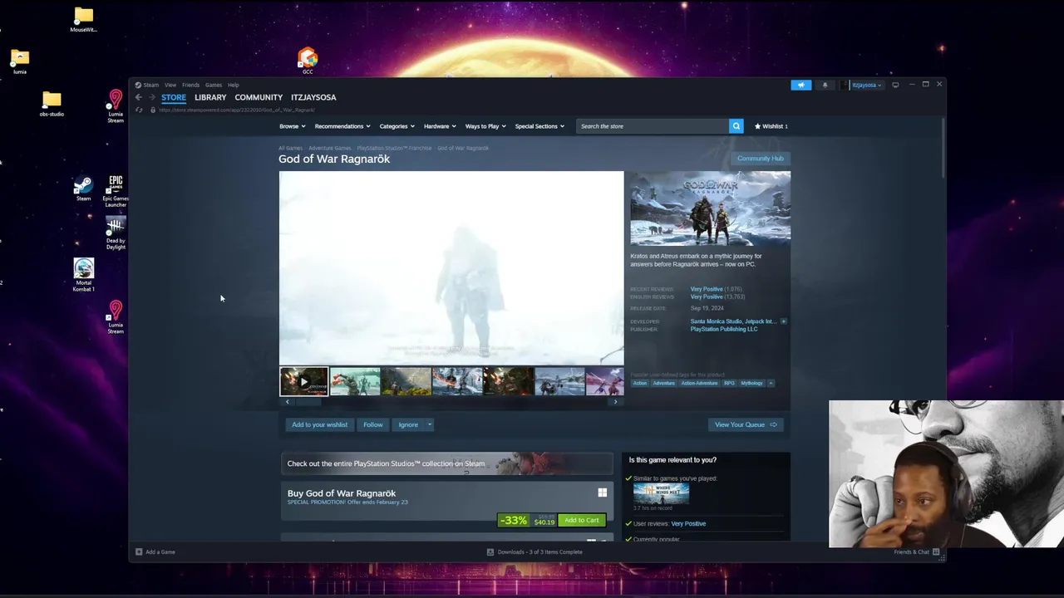Select the Action tag
The width and height of the screenshot is (1064, 598).
639,383
